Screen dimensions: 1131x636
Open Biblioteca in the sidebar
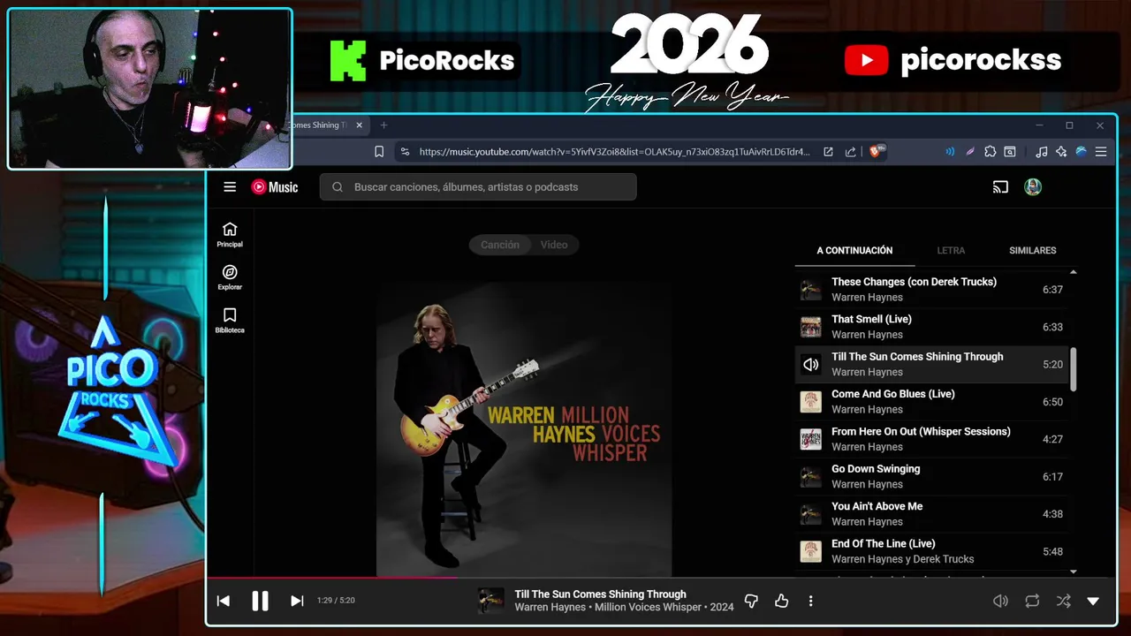pyautogui.click(x=230, y=321)
